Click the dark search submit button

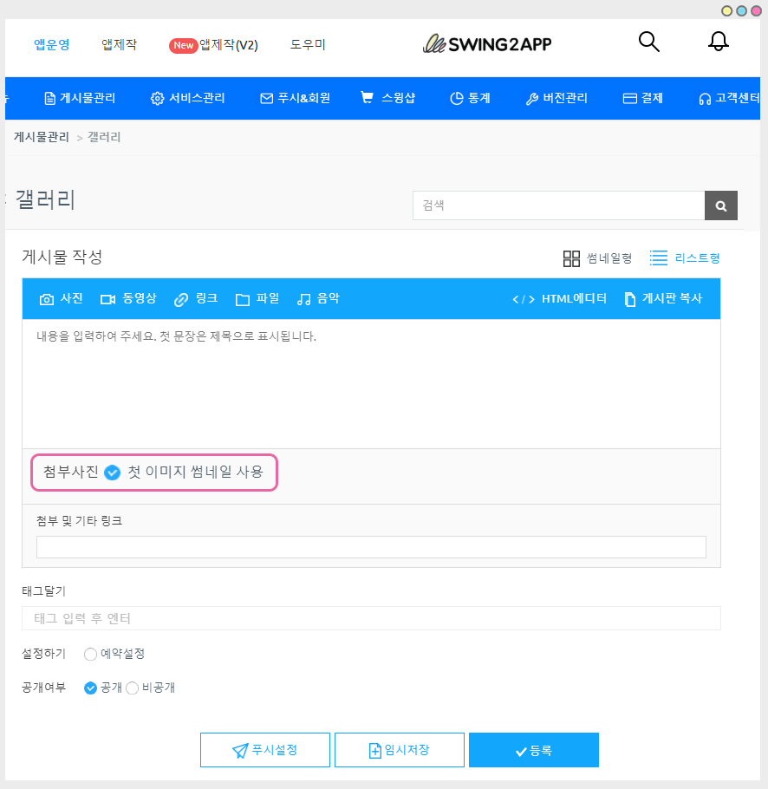pyautogui.click(x=720, y=205)
